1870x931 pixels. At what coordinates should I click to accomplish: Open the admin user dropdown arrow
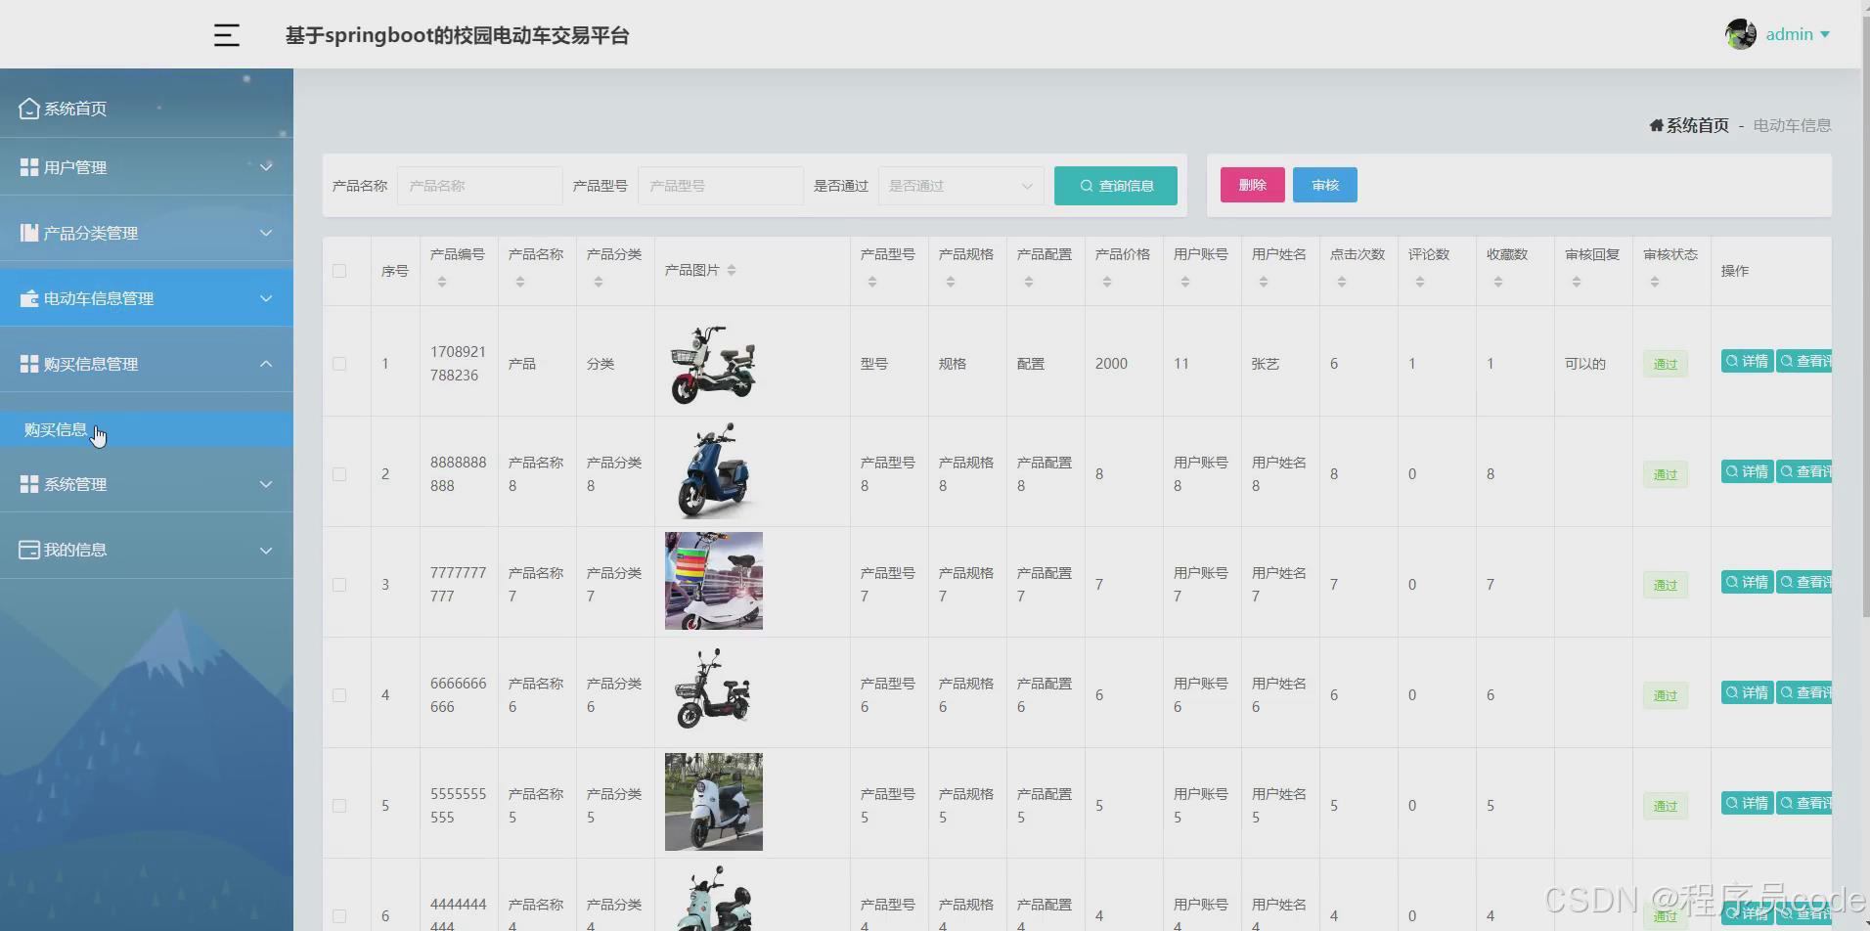[x=1825, y=34]
